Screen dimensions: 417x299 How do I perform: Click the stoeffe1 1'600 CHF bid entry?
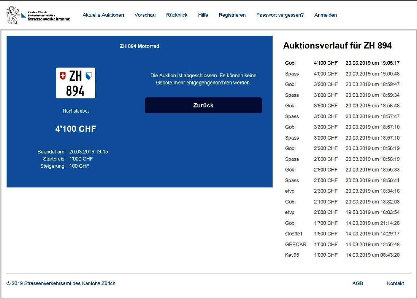coord(342,234)
